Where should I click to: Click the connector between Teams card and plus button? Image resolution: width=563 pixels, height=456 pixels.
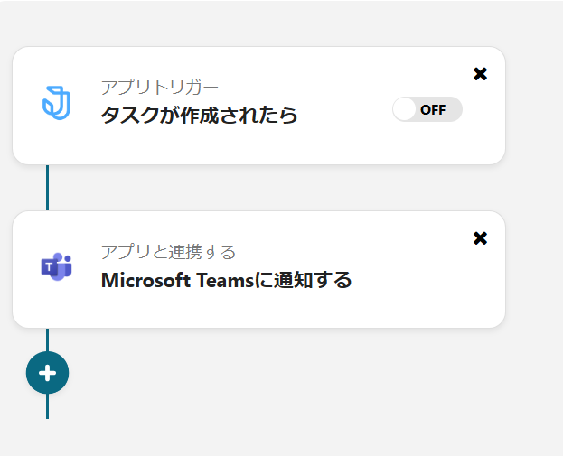(x=47, y=339)
